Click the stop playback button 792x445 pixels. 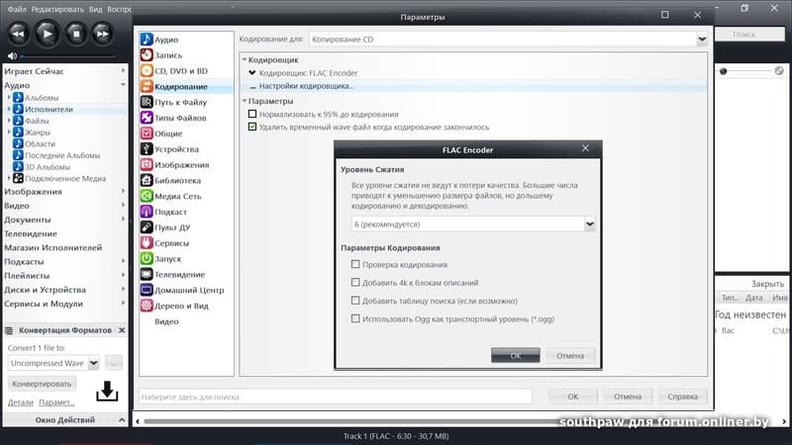coord(76,34)
